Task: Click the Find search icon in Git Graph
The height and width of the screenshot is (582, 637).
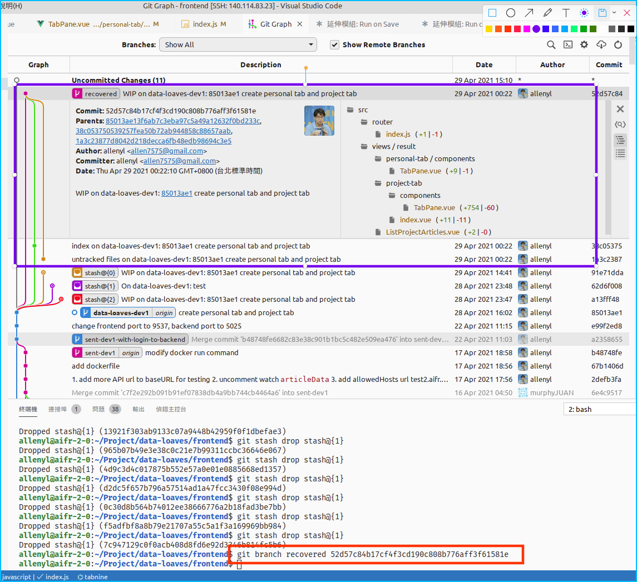Action: pos(551,45)
